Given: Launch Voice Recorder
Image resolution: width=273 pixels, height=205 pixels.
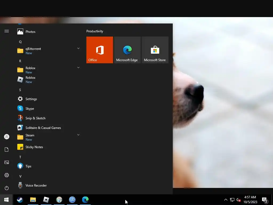Looking at the screenshot, I should (49, 185).
